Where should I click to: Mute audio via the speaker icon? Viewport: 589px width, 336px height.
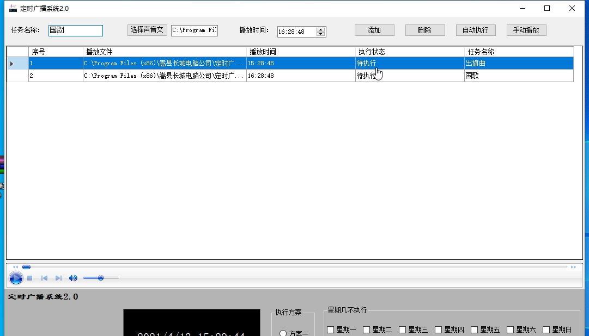pos(72,278)
